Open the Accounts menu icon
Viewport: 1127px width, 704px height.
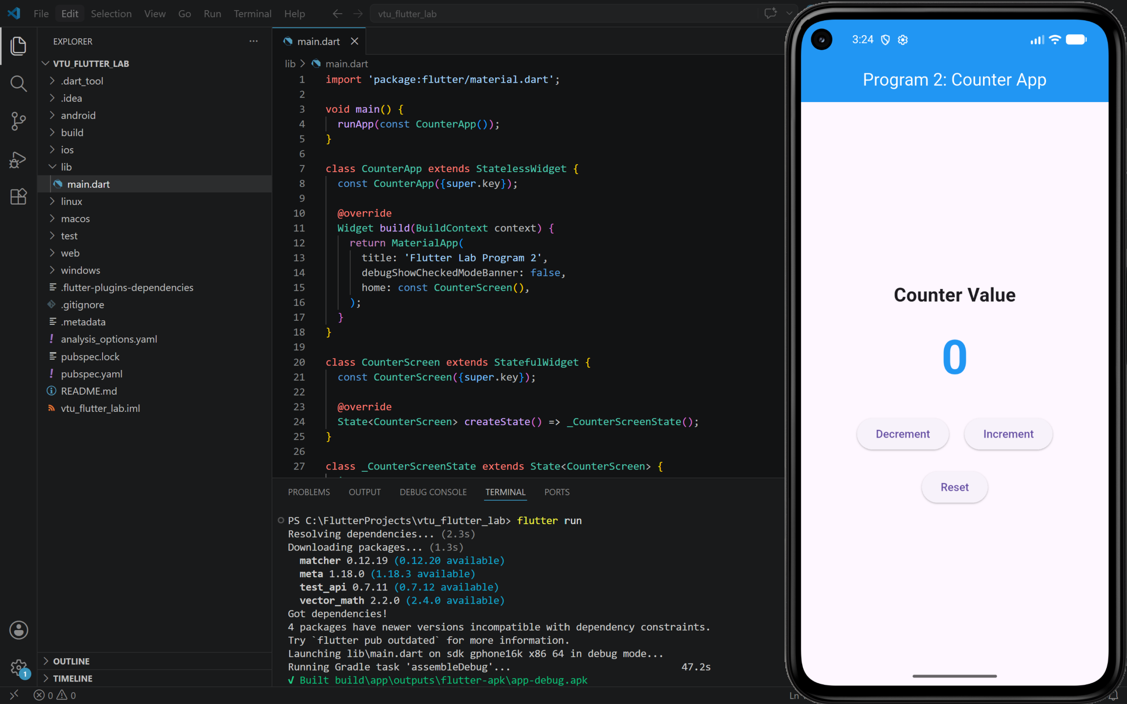18,630
